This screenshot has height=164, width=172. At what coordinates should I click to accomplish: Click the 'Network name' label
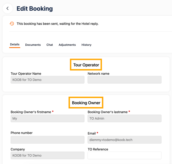click(98, 74)
